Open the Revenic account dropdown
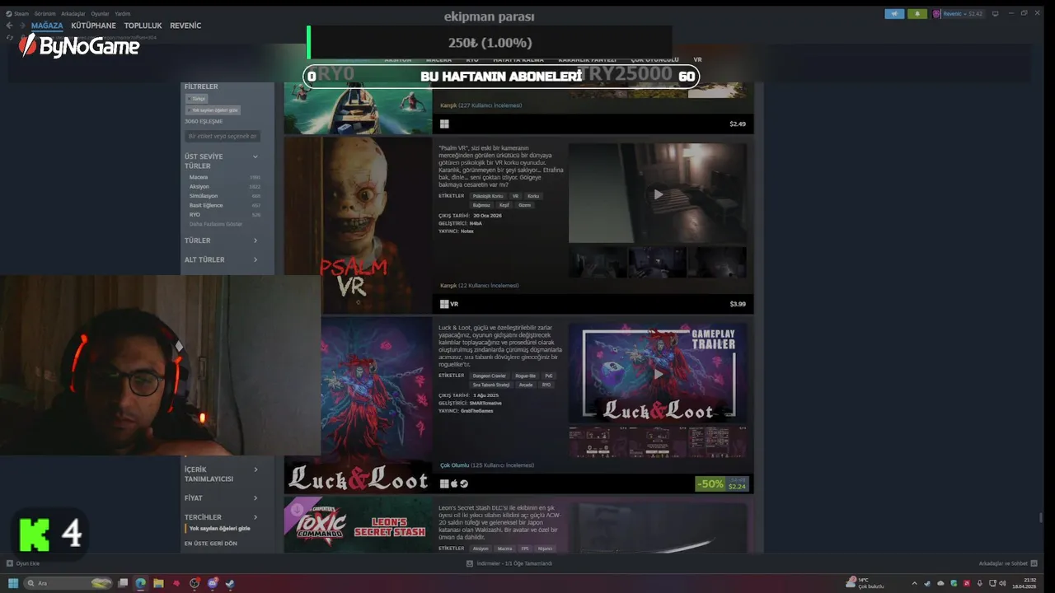This screenshot has width=1055, height=593. pos(962,14)
